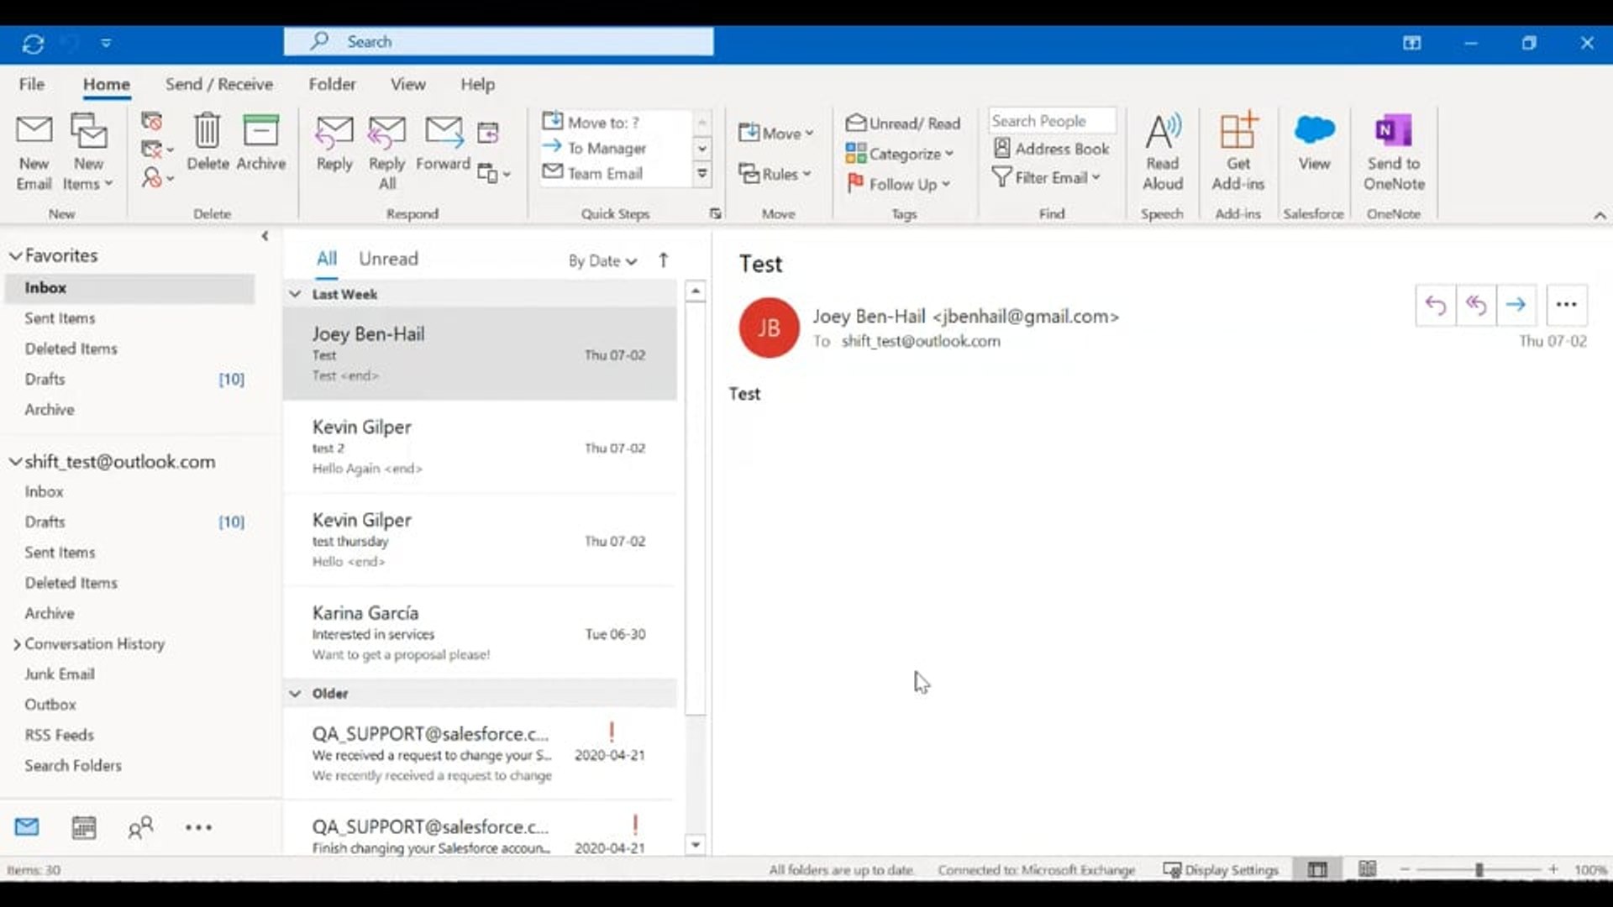This screenshot has height=907, width=1613.
Task: Create a New Email message
Action: click(x=34, y=151)
